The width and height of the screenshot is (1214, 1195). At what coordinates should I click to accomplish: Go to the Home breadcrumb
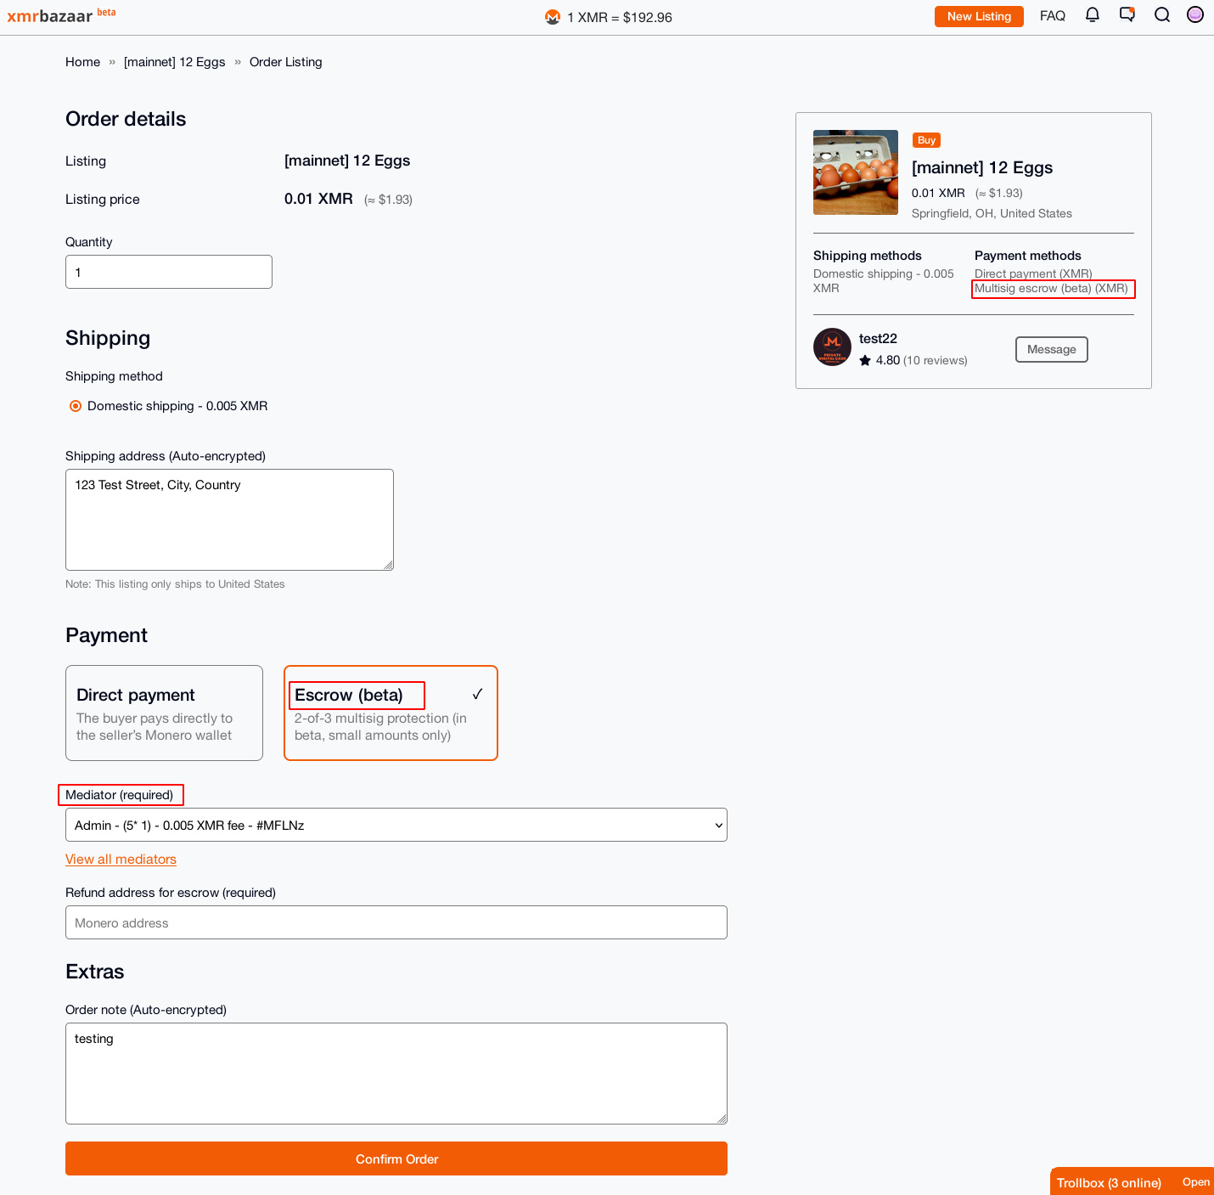click(x=82, y=62)
